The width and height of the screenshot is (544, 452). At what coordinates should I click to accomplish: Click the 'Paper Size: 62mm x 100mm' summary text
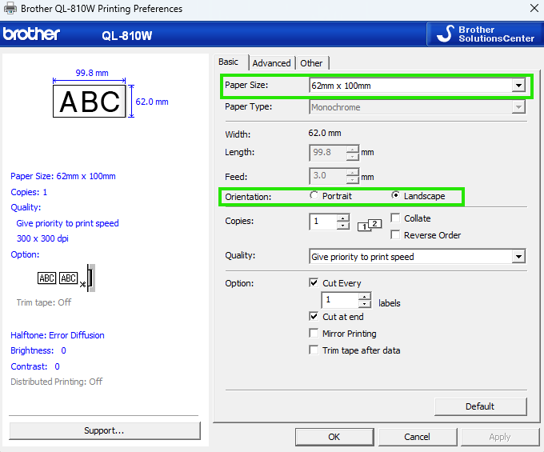pyautogui.click(x=62, y=176)
